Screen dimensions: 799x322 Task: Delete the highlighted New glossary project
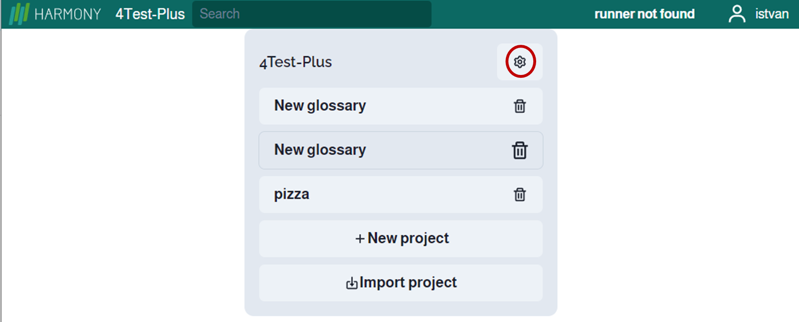tap(520, 150)
